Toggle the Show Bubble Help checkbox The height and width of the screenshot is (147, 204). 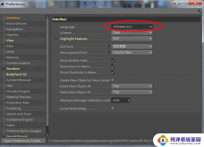tap(113, 61)
